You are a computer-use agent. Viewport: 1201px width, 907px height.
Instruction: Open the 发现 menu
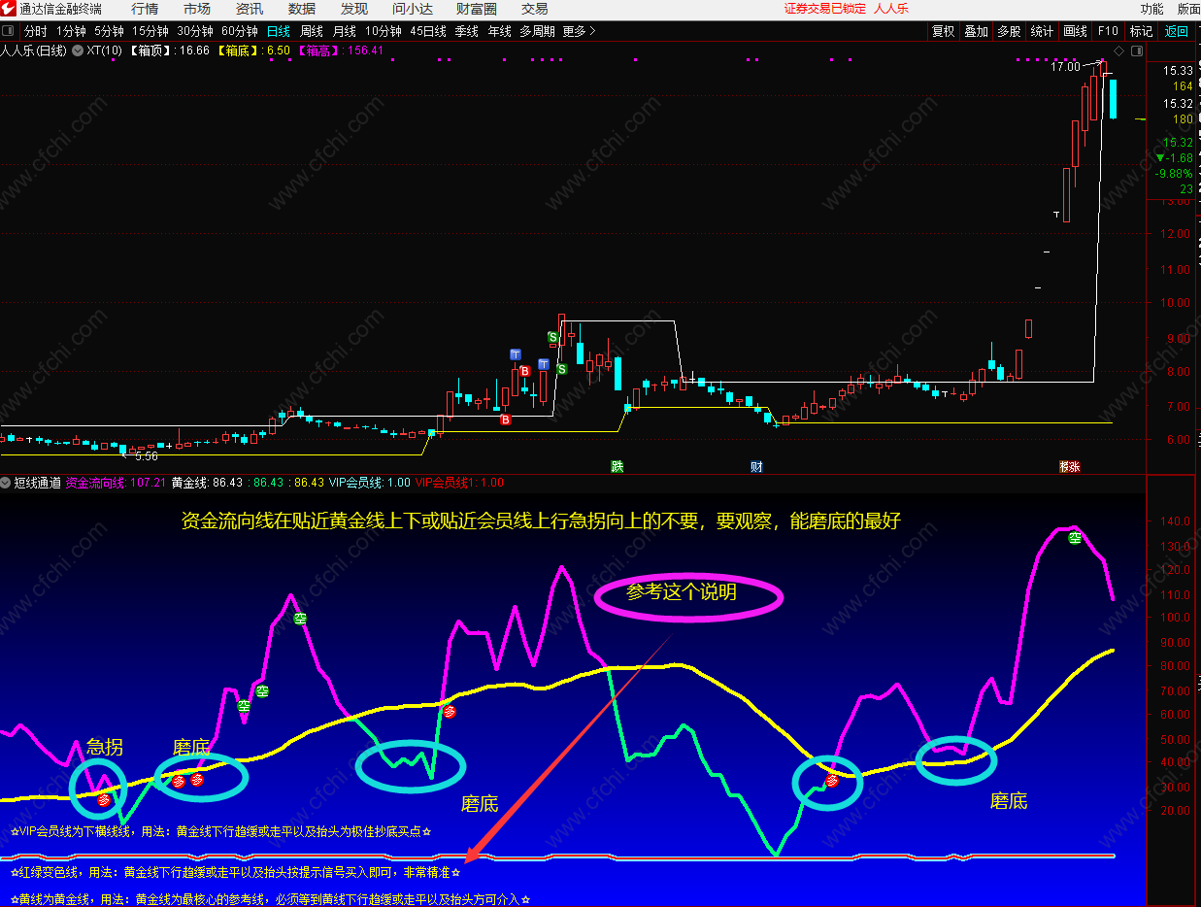click(x=354, y=9)
